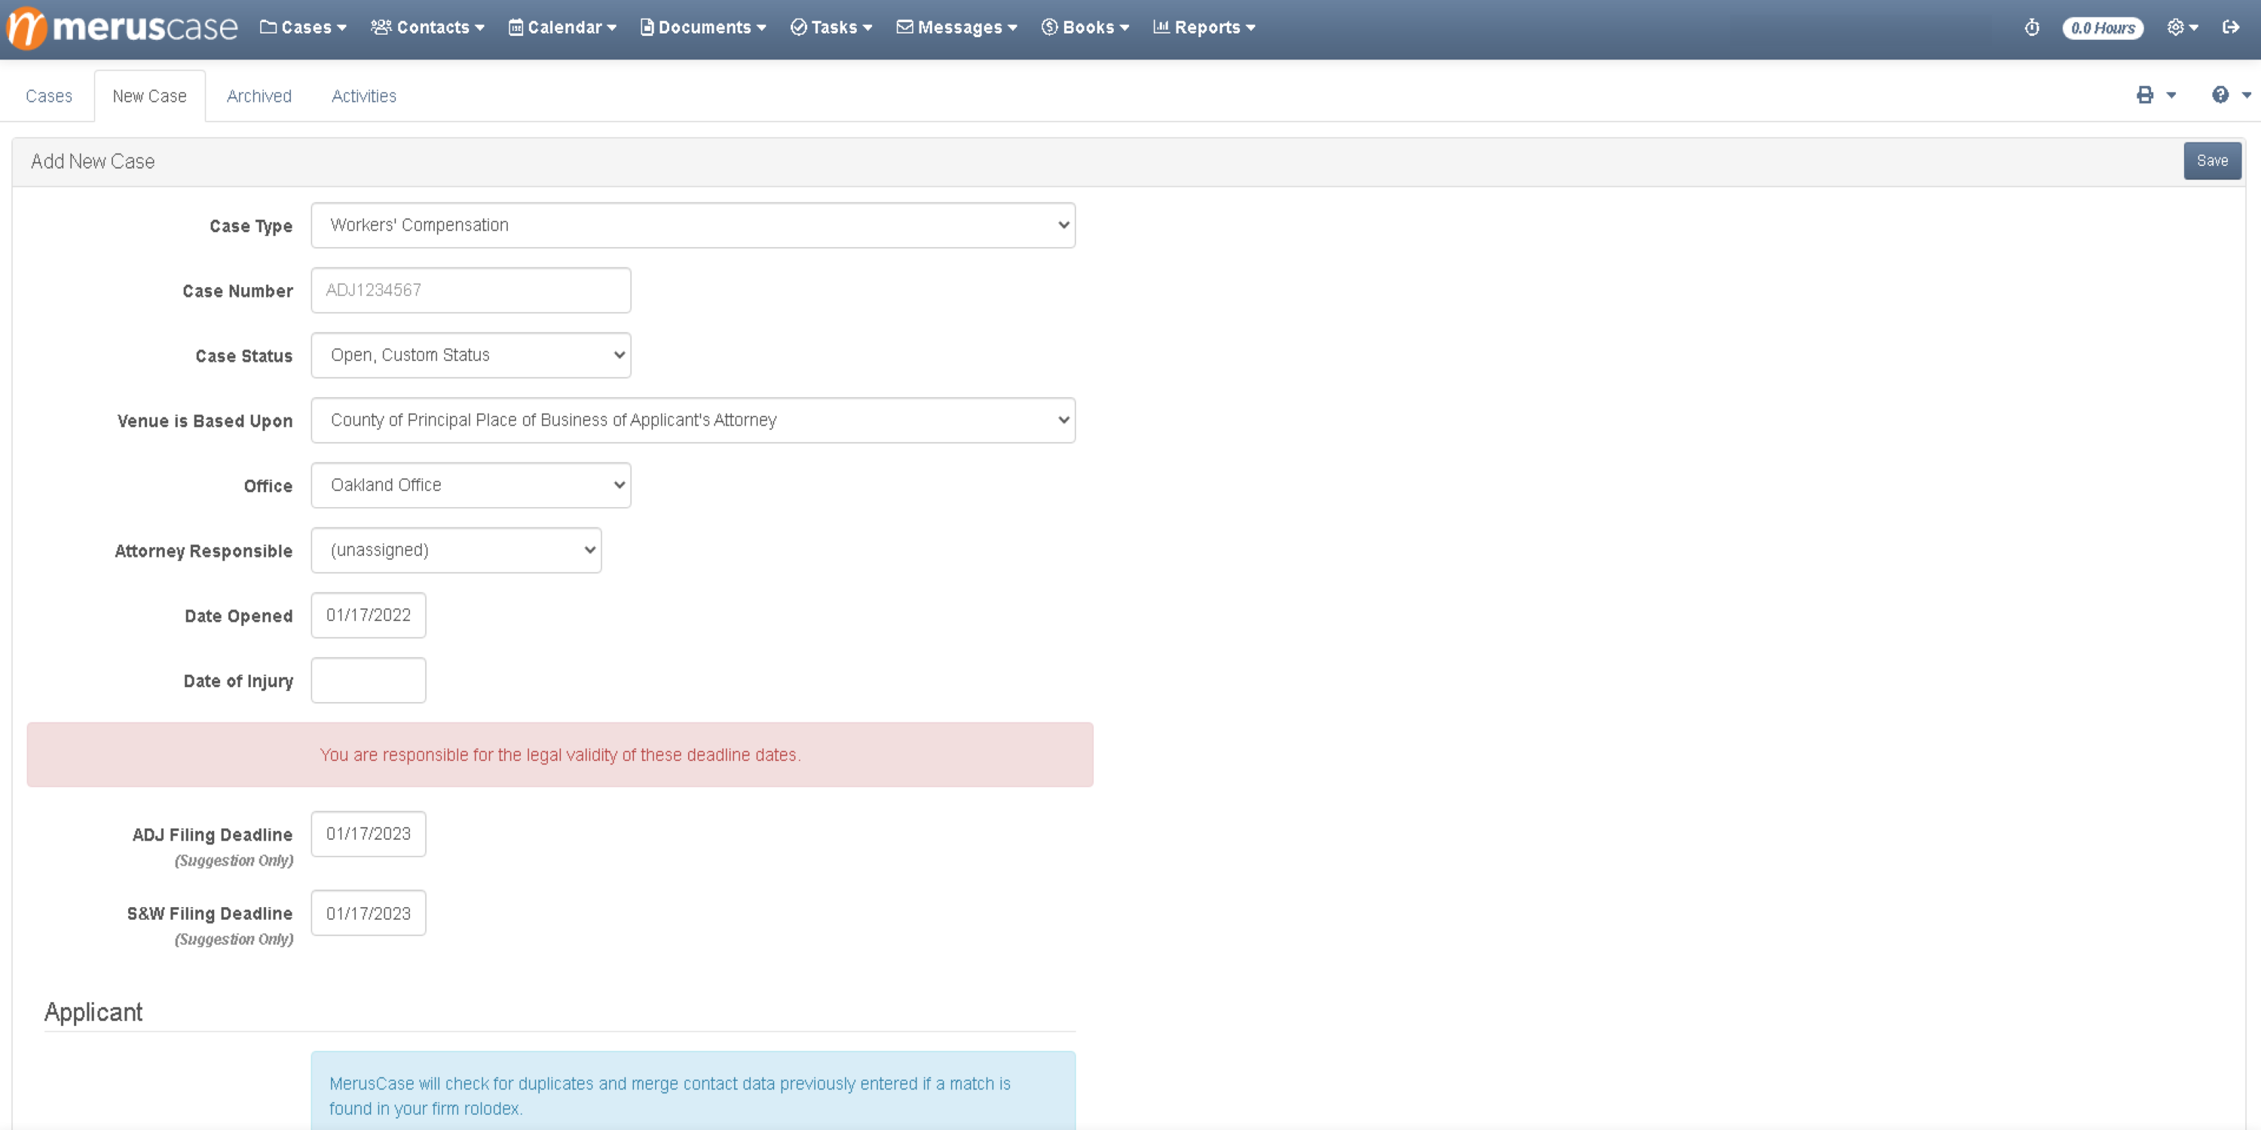Open the Attorney Responsible dropdown

tap(455, 550)
